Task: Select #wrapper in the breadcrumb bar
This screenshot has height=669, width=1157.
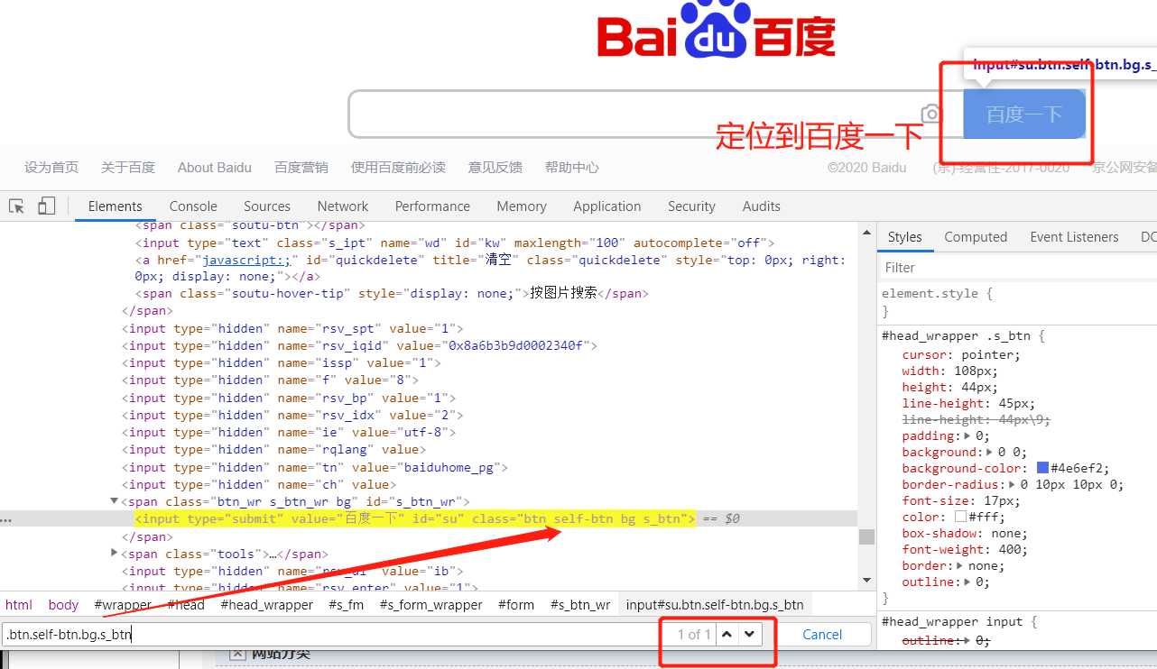Action: (x=122, y=605)
